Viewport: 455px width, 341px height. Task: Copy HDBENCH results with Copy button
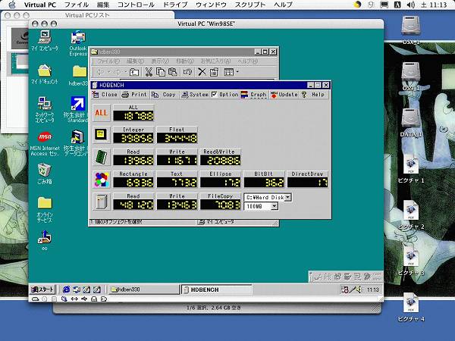click(x=164, y=95)
